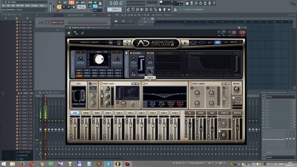297x167 pixels.
Task: Select the ROOM mixer channel button
Action: [201, 113]
